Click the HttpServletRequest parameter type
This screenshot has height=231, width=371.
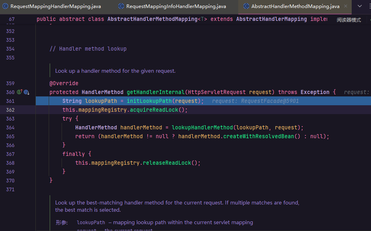pyautogui.click(x=217, y=92)
